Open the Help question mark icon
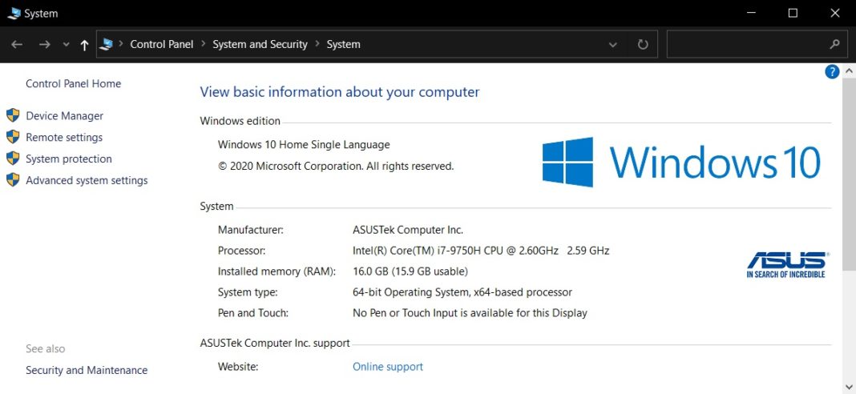This screenshot has height=394, width=856. (832, 72)
